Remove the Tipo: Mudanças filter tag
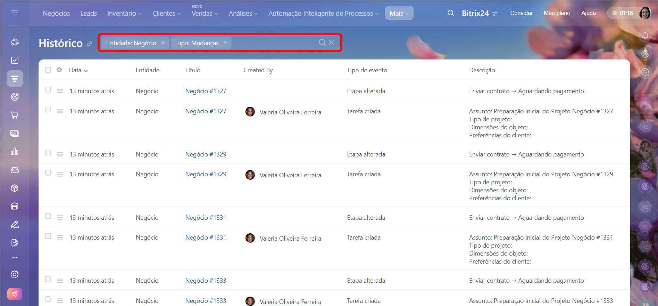 225,42
